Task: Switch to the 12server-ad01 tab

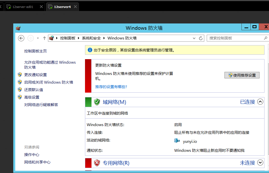Action: tap(22, 7)
